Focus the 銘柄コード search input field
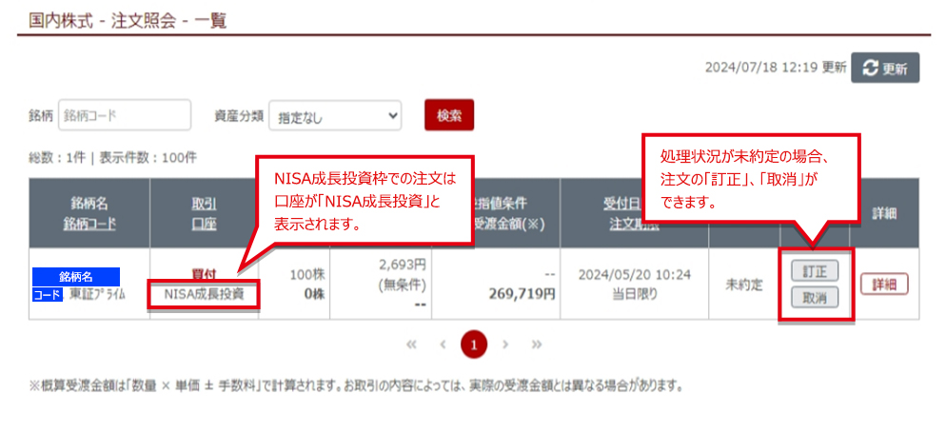 pos(125,115)
